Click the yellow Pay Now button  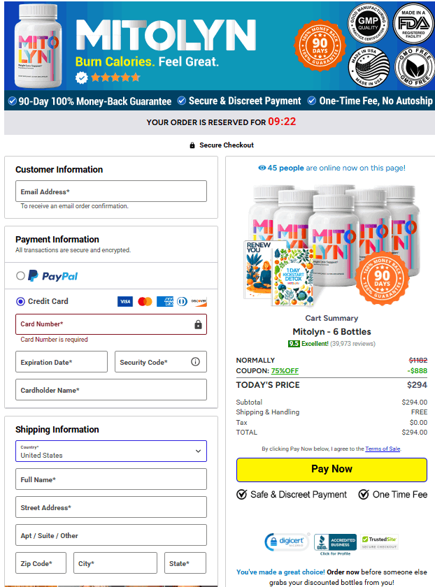(331, 470)
